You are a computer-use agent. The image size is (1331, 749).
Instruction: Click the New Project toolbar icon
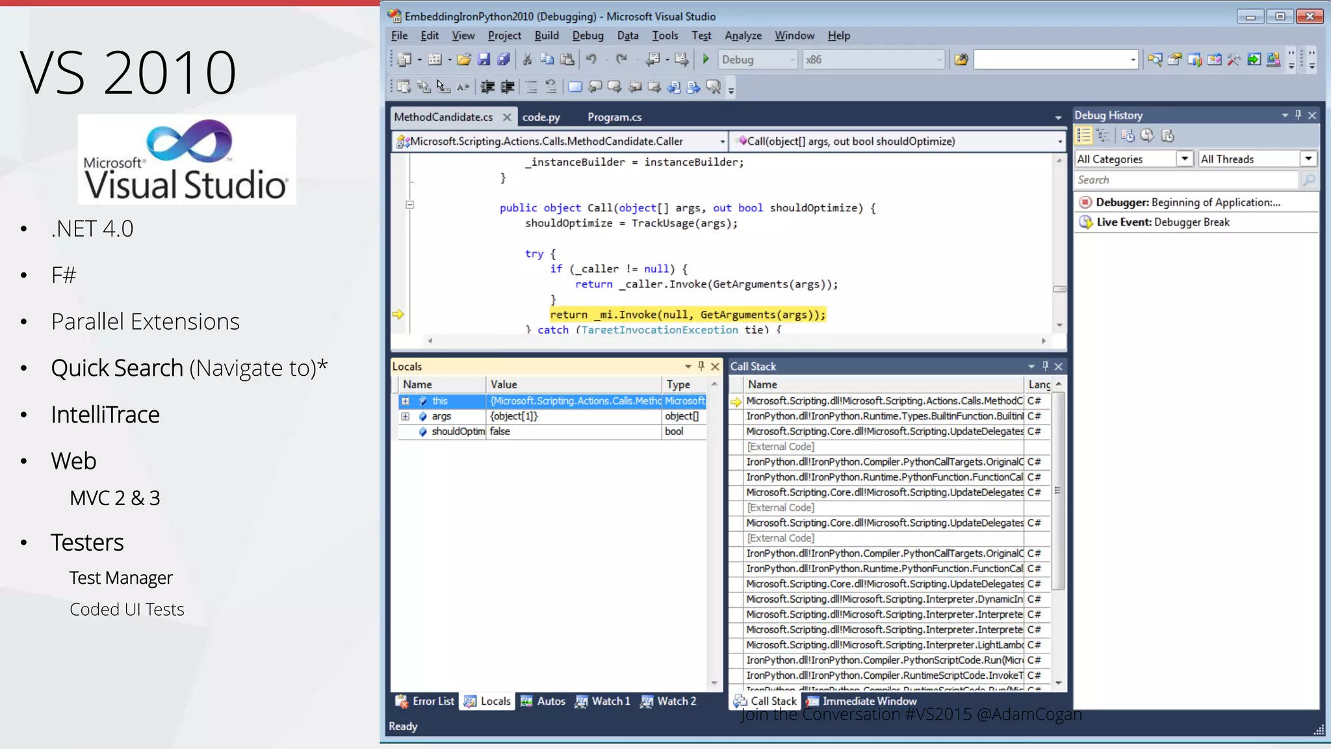tap(404, 60)
